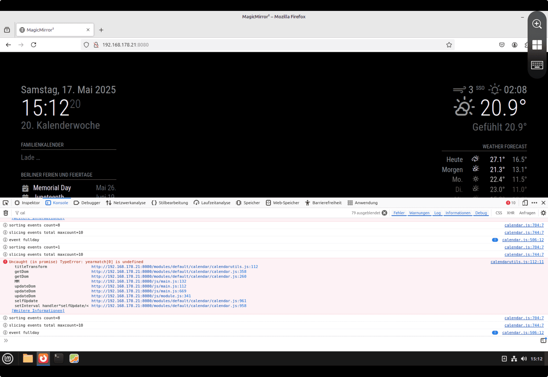Expand grouped 'event fullday' message badge
This screenshot has width=548, height=377.
tap(495, 240)
